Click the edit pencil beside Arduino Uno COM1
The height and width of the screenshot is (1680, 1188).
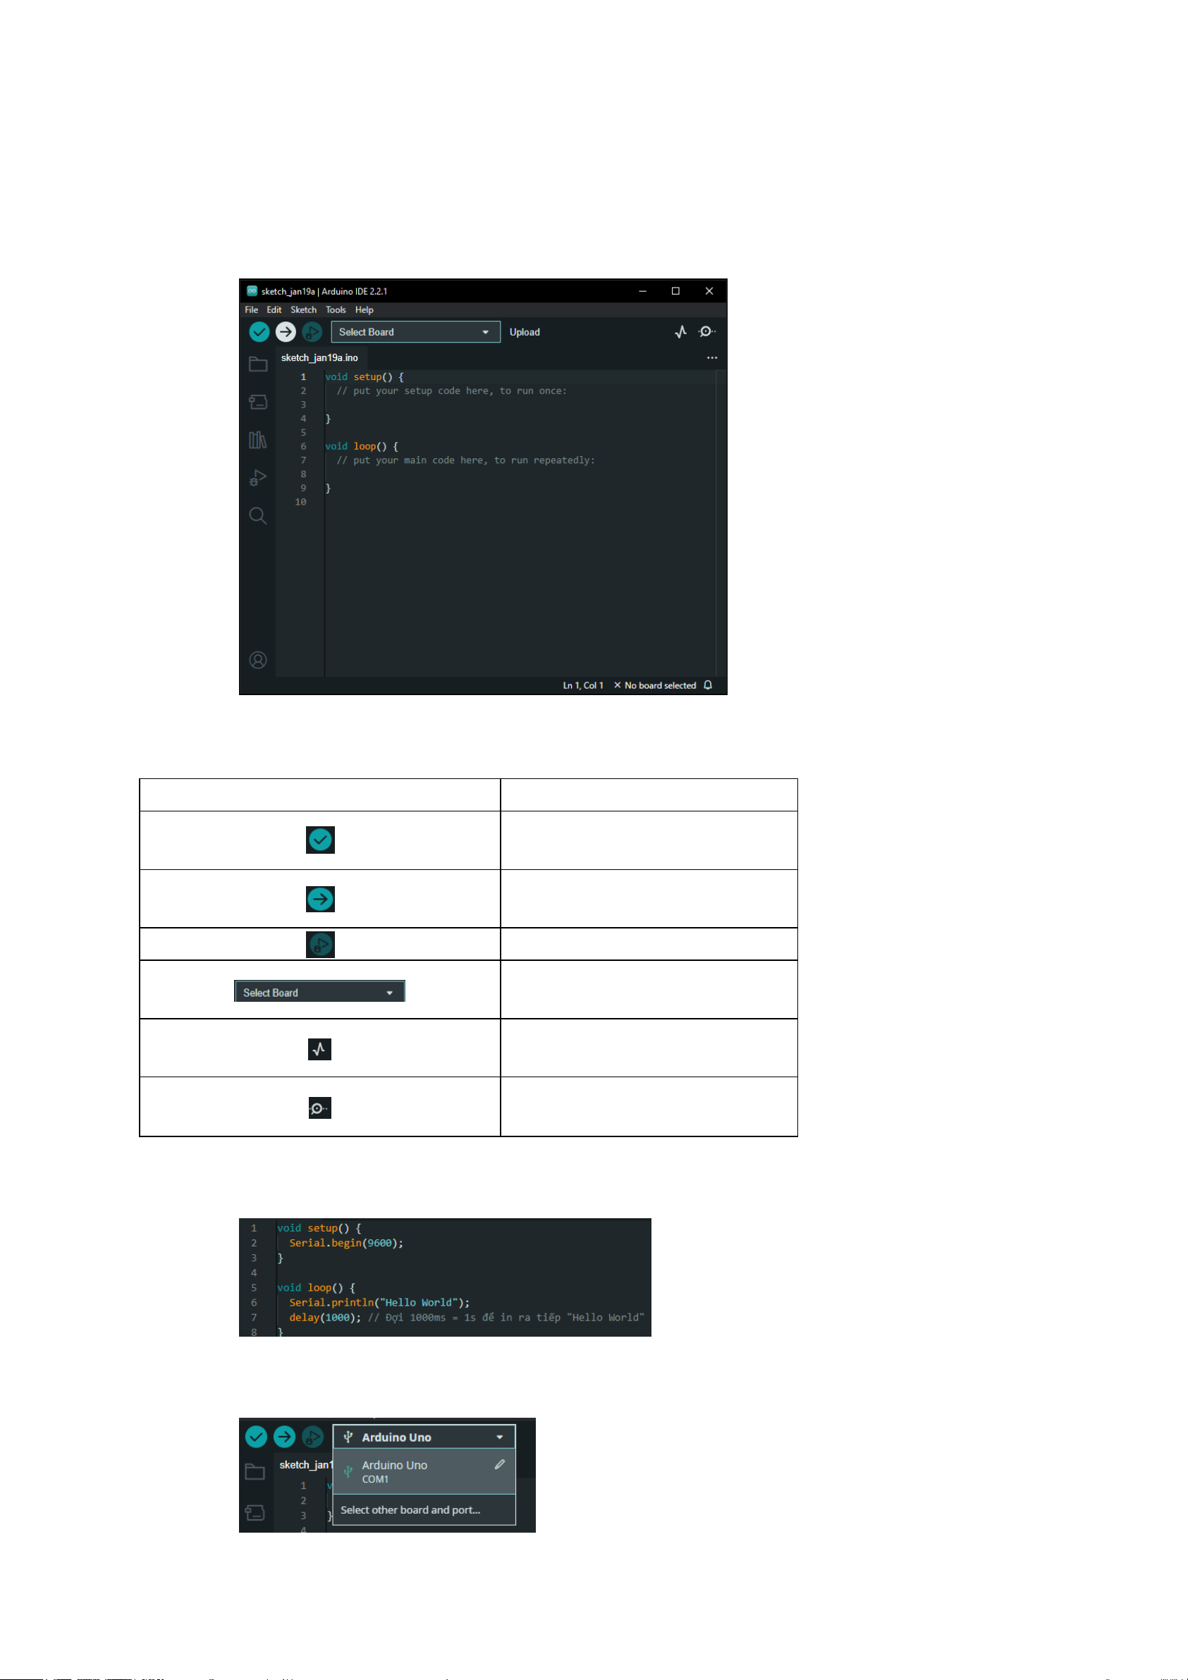(x=500, y=1464)
